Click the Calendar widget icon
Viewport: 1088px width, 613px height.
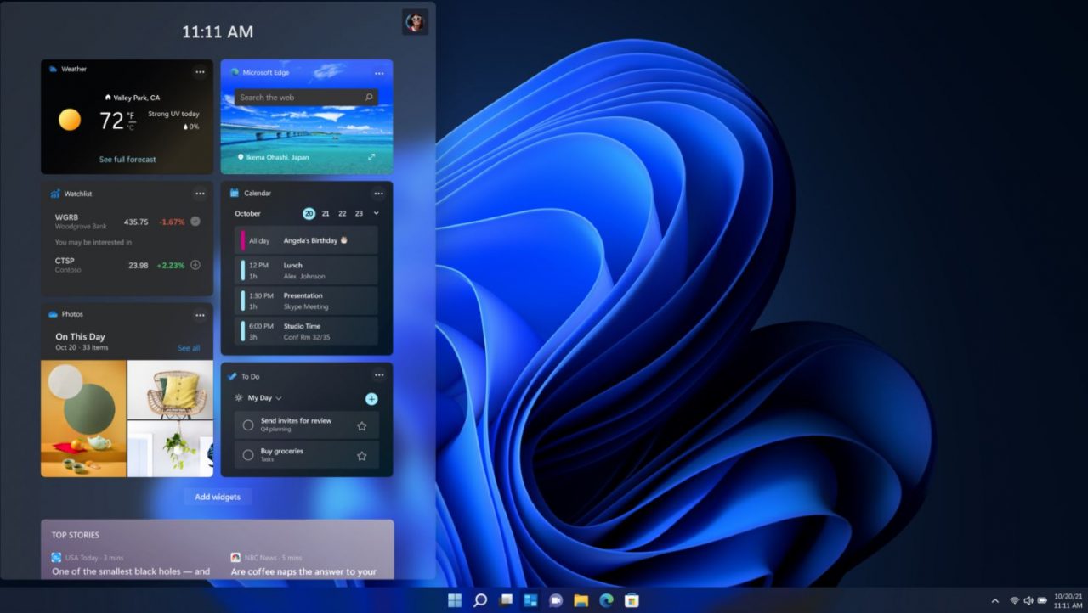pos(234,193)
